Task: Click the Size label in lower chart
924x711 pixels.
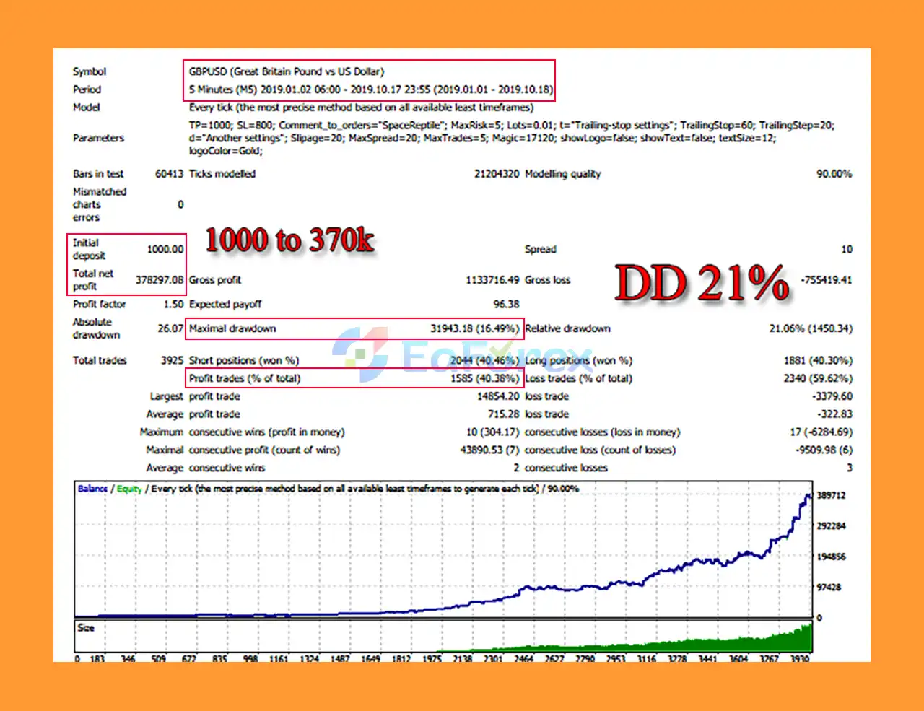Action: pos(86,628)
